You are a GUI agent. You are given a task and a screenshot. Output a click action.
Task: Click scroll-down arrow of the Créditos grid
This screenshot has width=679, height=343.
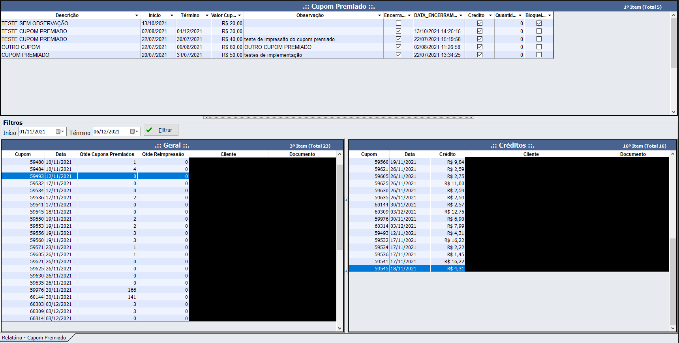click(x=673, y=328)
